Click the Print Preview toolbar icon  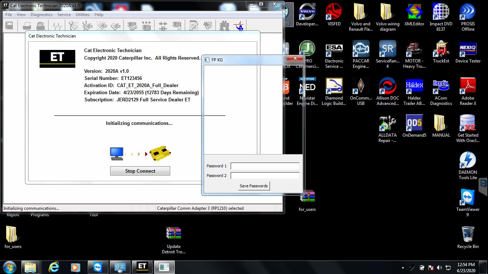[40, 25]
